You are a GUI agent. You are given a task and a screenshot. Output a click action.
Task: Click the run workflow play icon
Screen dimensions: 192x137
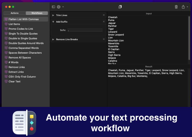[59, 7]
